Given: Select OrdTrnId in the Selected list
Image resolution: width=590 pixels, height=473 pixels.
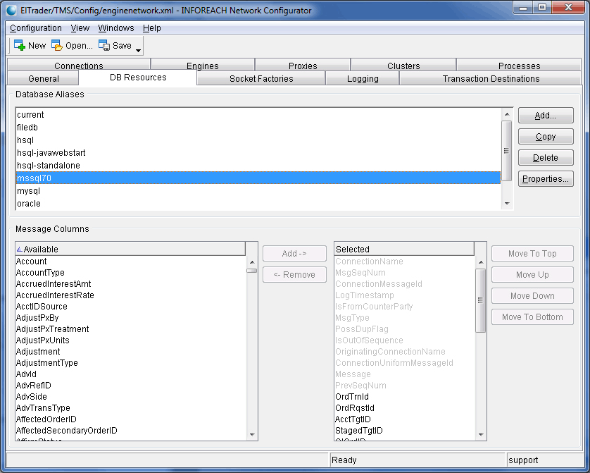Looking at the screenshot, I should (x=352, y=397).
